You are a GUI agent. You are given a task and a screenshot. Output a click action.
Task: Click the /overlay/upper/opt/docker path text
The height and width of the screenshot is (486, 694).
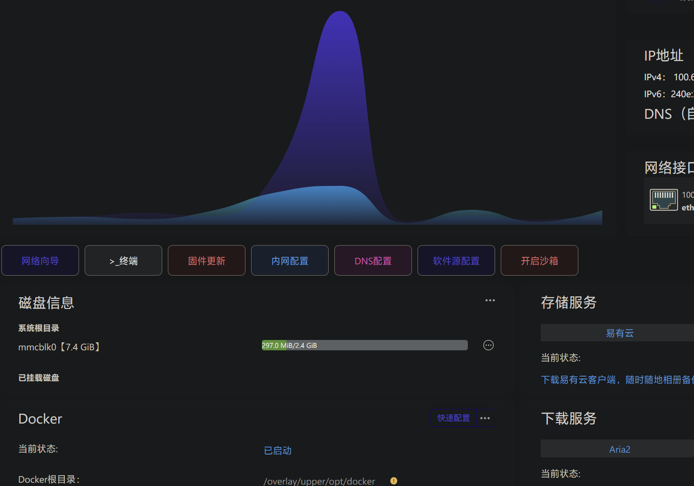pos(319,481)
